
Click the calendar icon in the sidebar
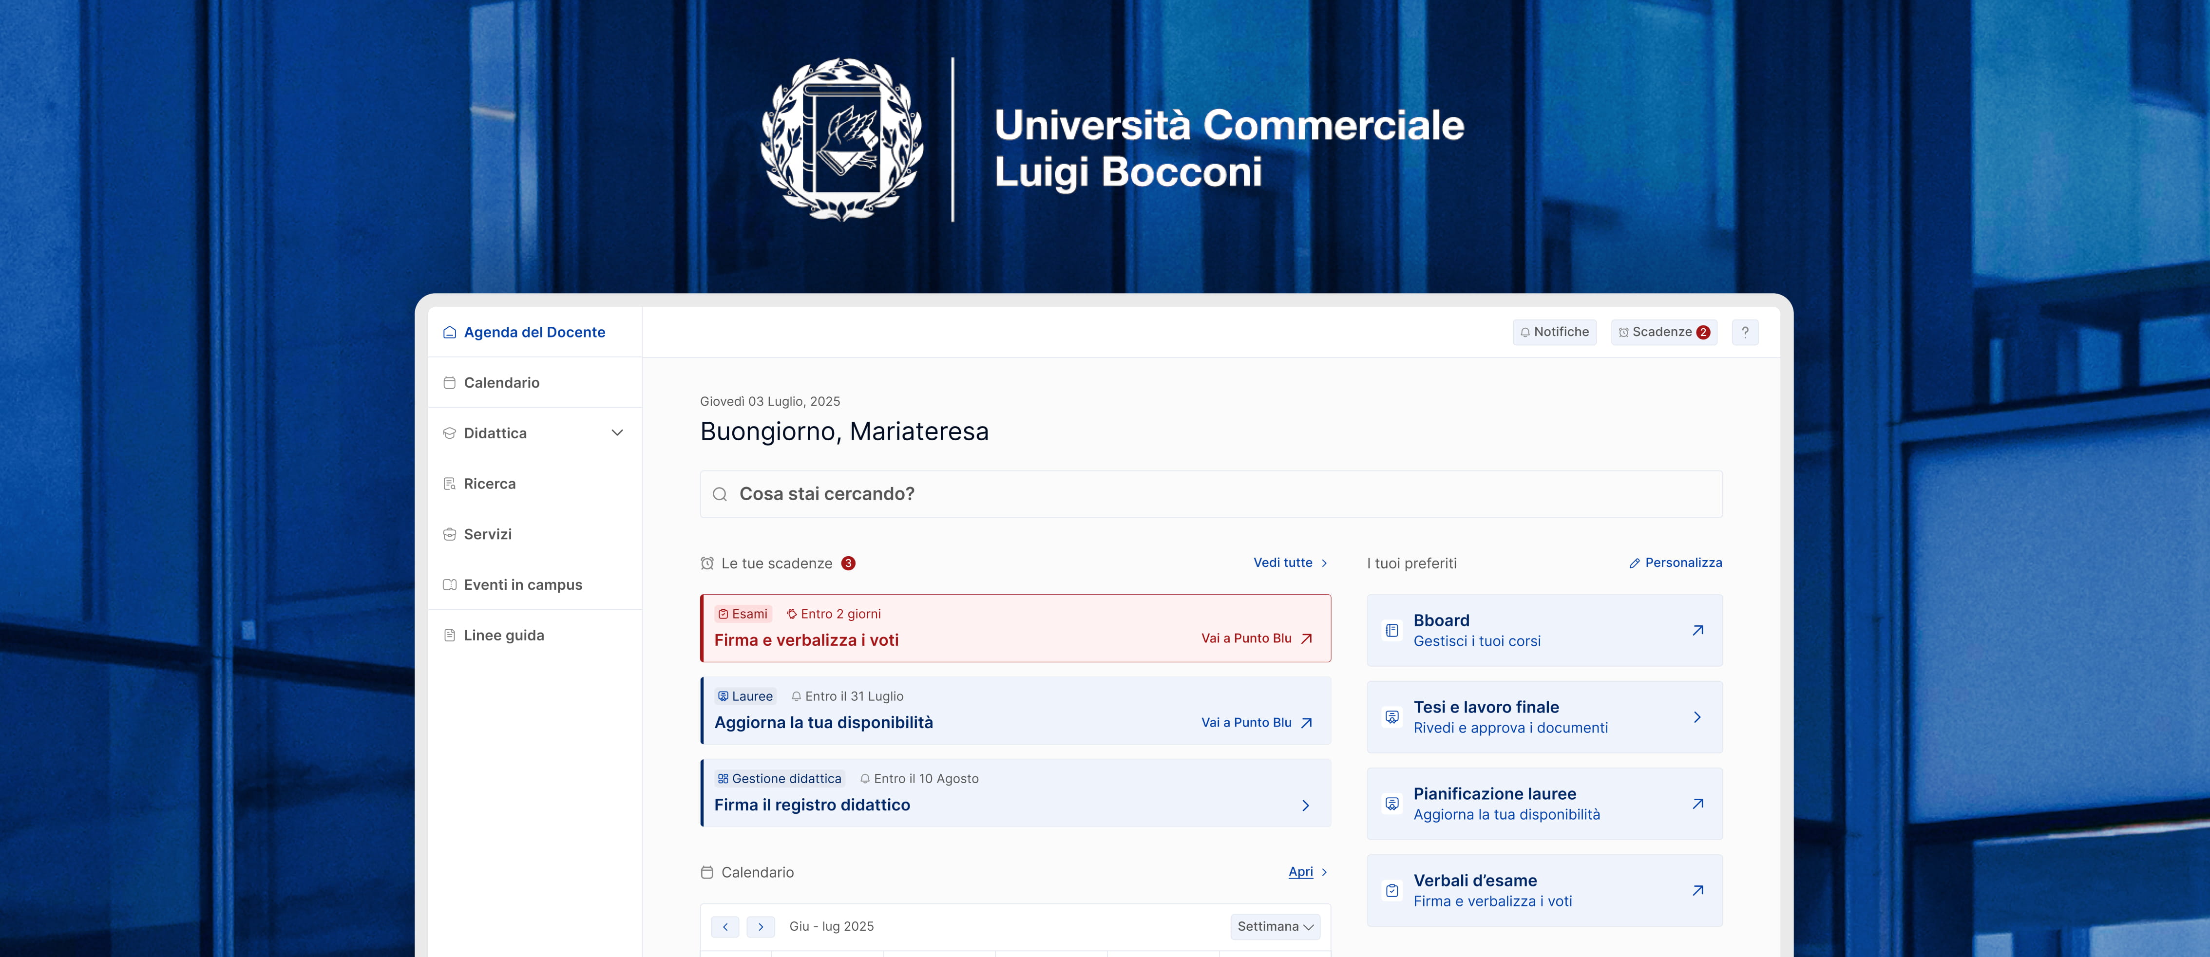point(450,382)
